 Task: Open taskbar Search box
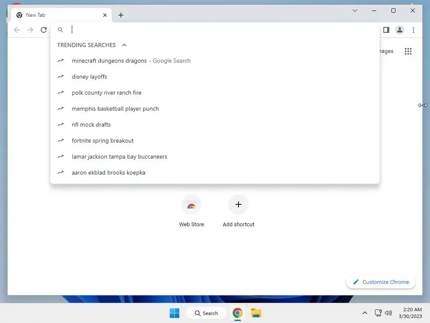pos(206,313)
